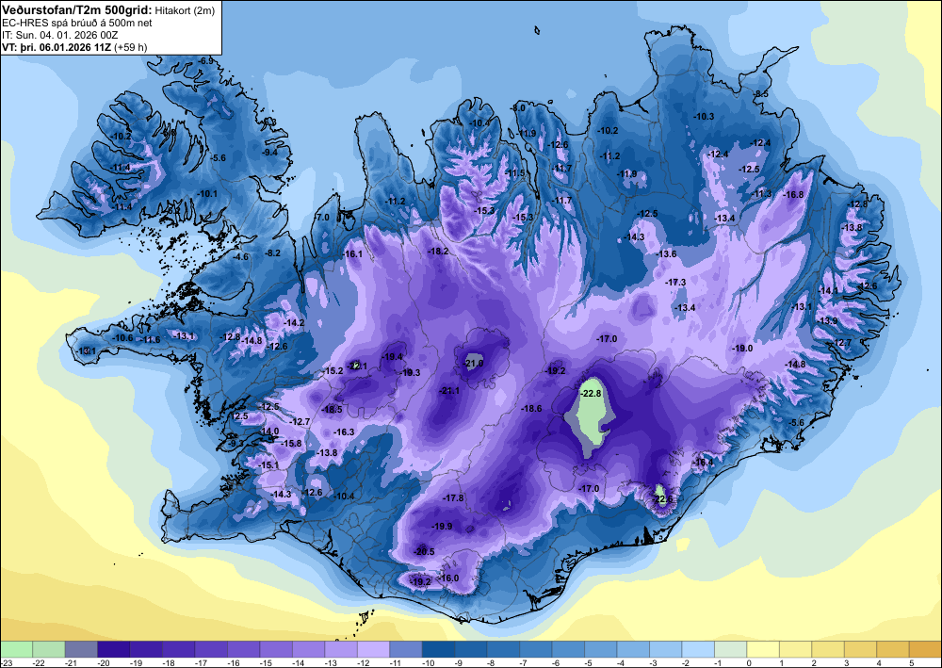Screen dimensions: 942x668
Task: Click the -8.5 temperature value in the far northeast
Action: coord(760,93)
